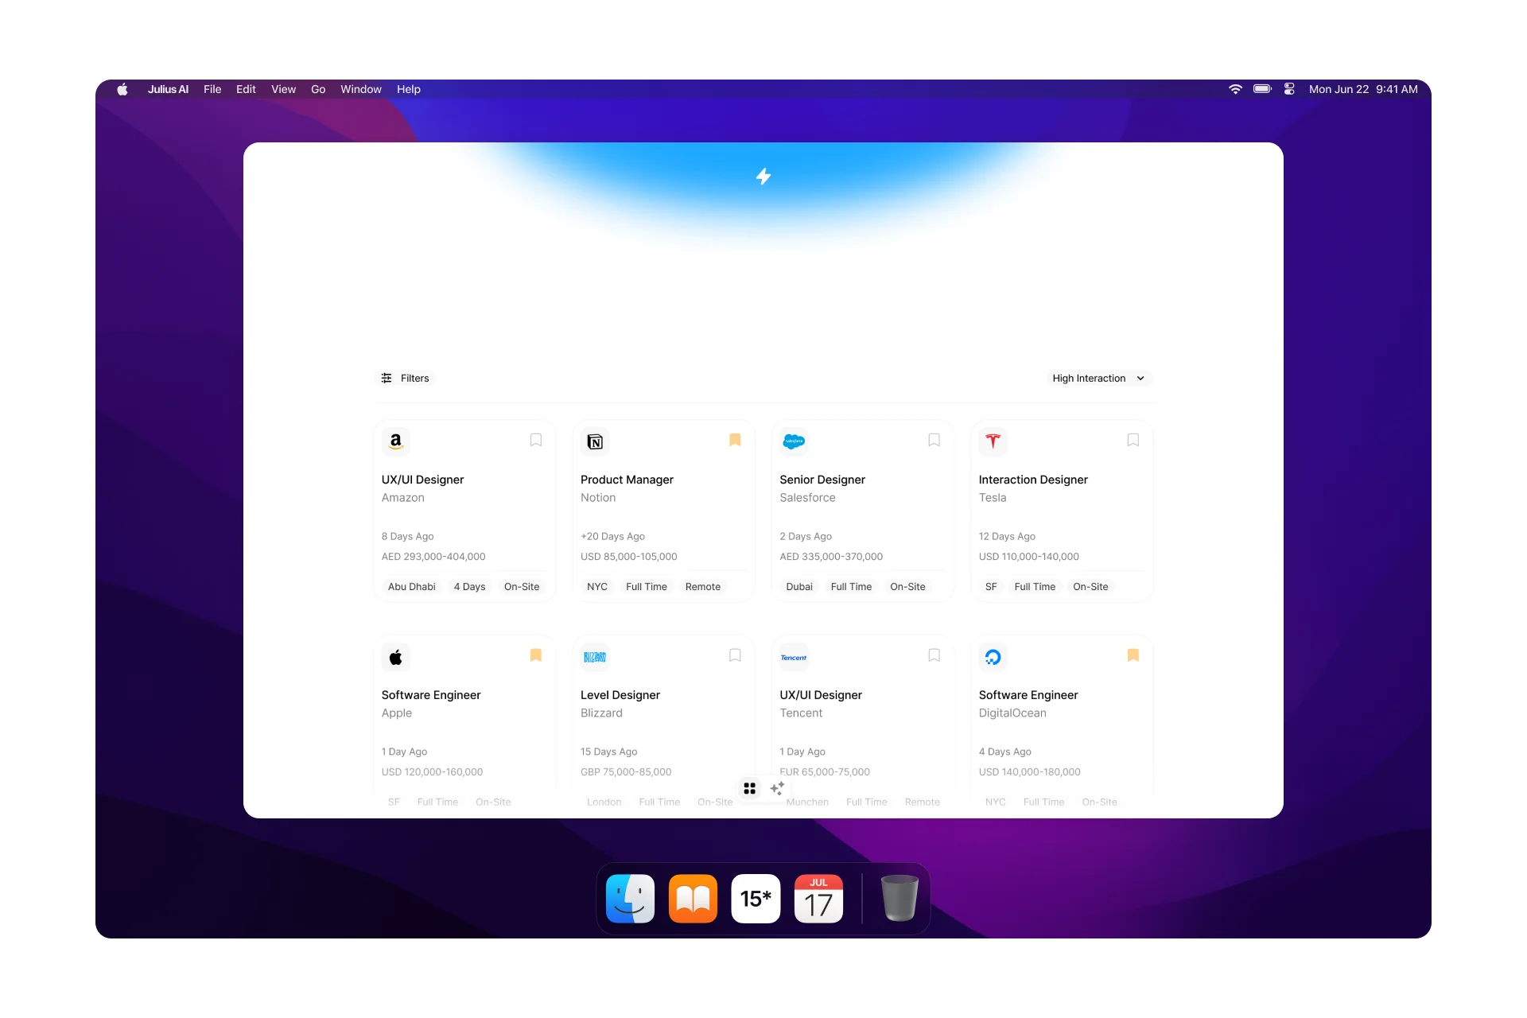Click USD 85,000-105,000 salary text
Image resolution: width=1527 pixels, height=1018 pixels.
pos(629,557)
